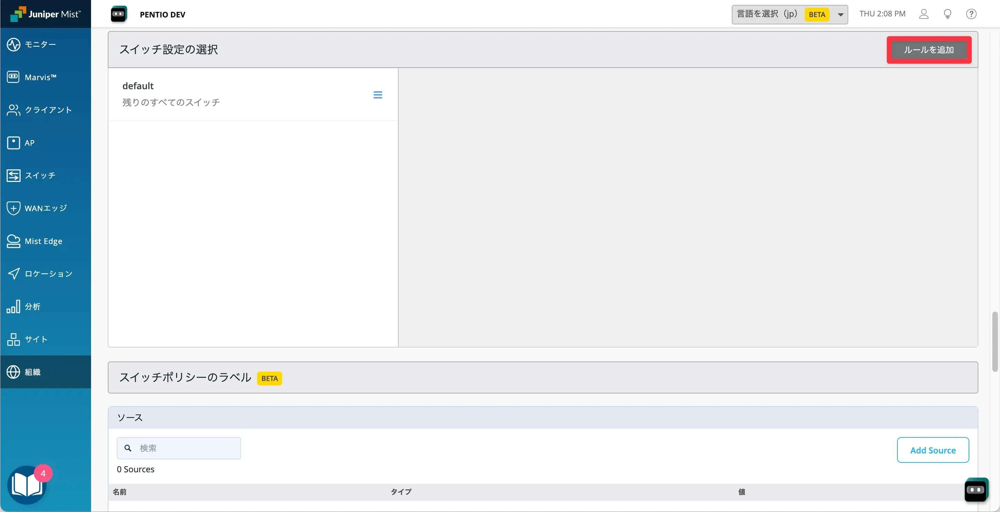This screenshot has height=512, width=1000.
Task: Open the Clients sidebar section
Action: click(x=48, y=110)
